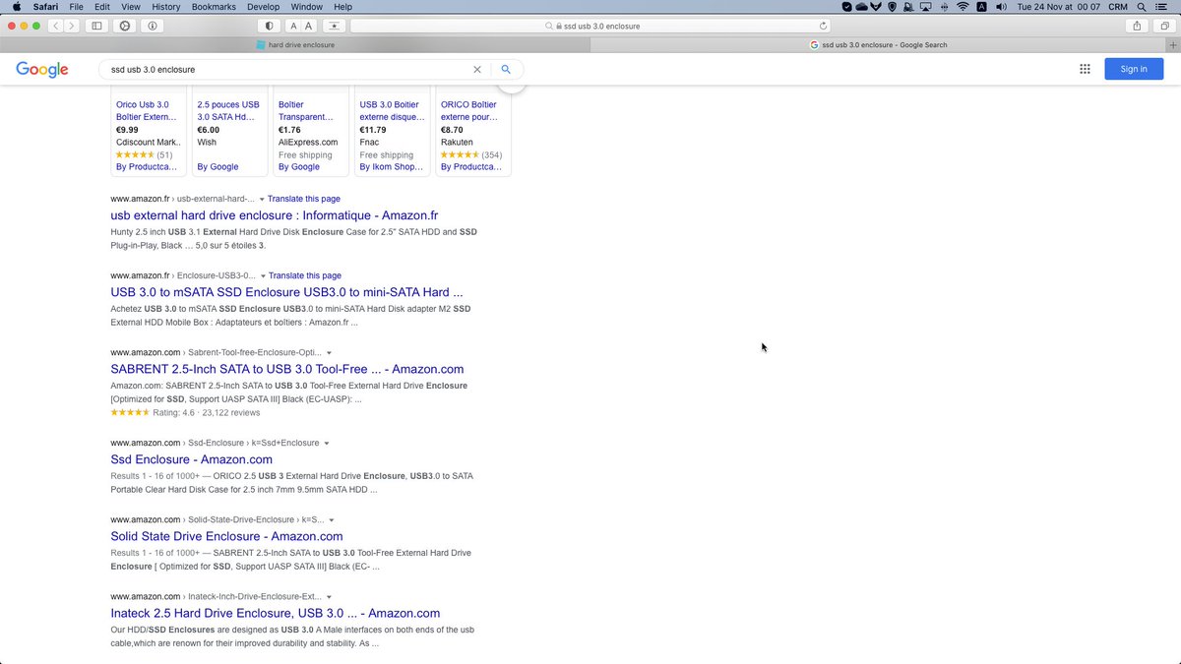Decrease text size with small A
This screenshot has width=1181, height=664.
[x=294, y=26]
